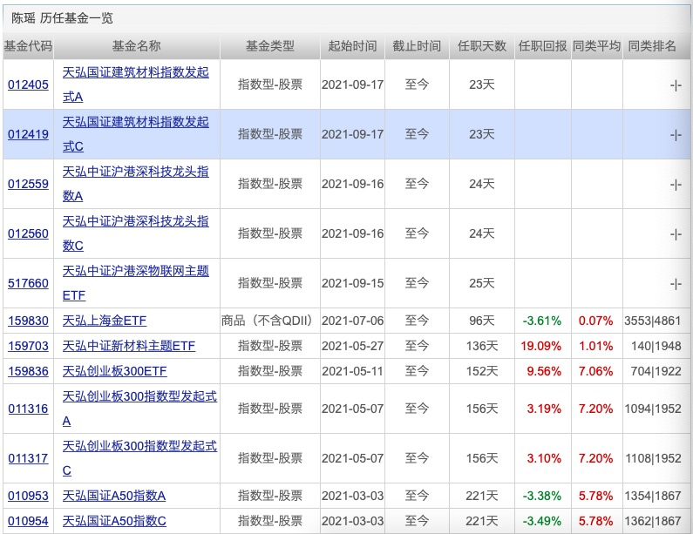
Task: Click the 截止时间 column header
Action: (417, 46)
